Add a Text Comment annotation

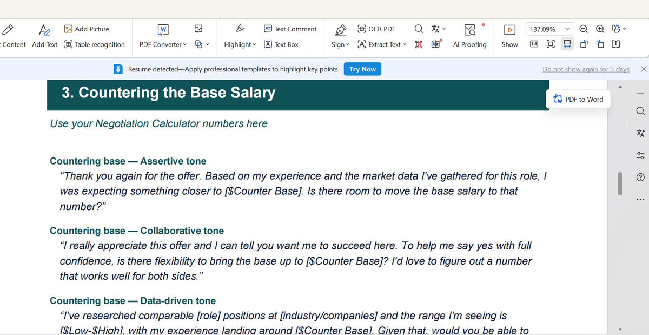290,29
